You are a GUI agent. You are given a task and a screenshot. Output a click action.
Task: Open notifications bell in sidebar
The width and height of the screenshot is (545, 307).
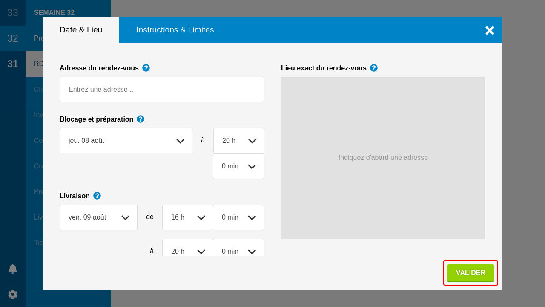coord(13,269)
